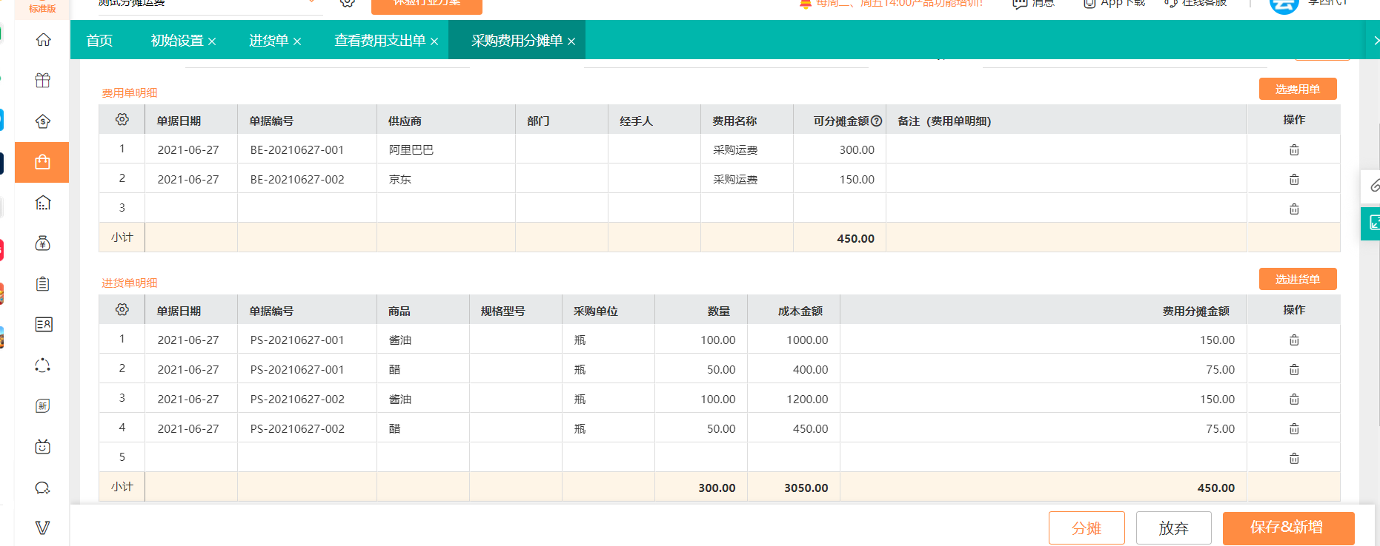
Task: Click trash icon for PS-20210627-002 醋 row
Action: pyautogui.click(x=1293, y=429)
